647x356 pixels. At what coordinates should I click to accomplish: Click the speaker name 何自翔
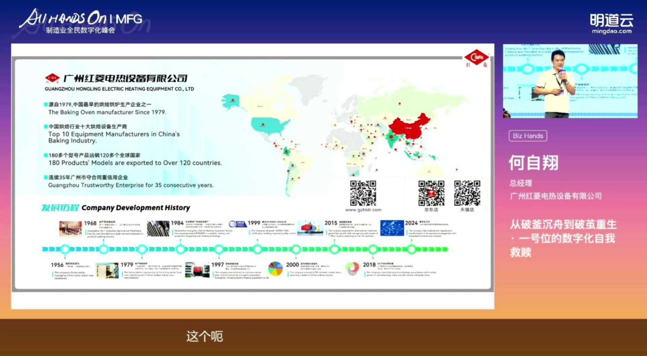tap(534, 163)
